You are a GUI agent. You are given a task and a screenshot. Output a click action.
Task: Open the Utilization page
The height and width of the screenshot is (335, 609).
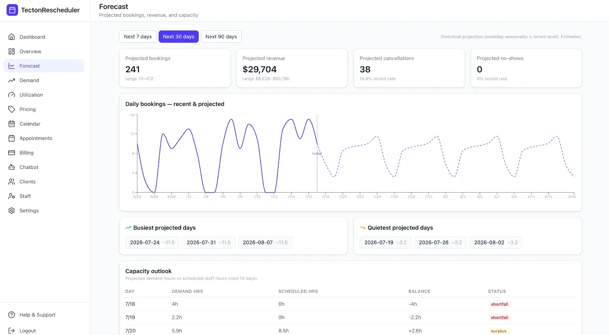tap(44, 95)
